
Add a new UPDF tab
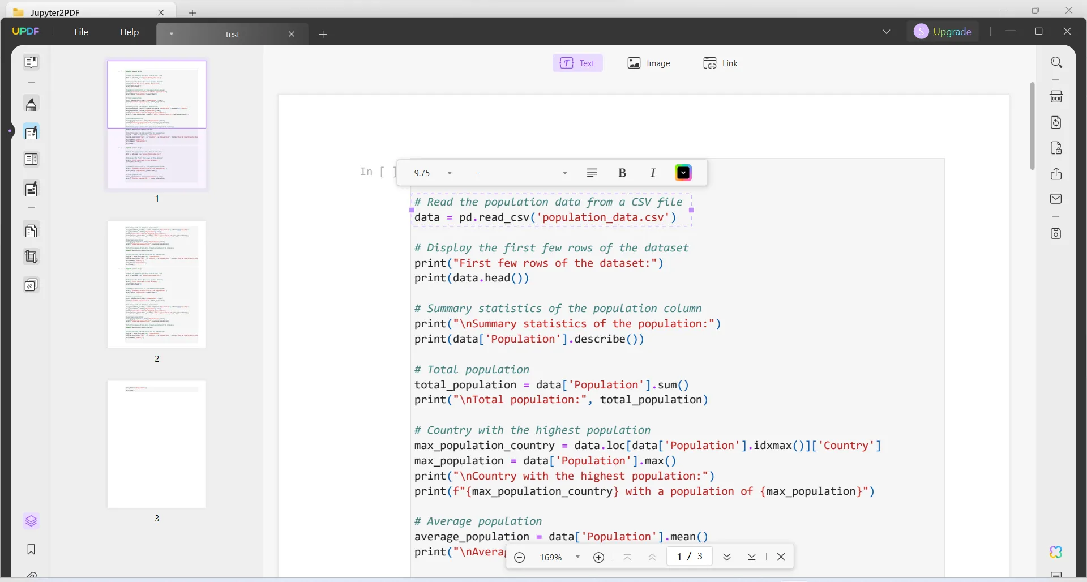click(x=323, y=35)
